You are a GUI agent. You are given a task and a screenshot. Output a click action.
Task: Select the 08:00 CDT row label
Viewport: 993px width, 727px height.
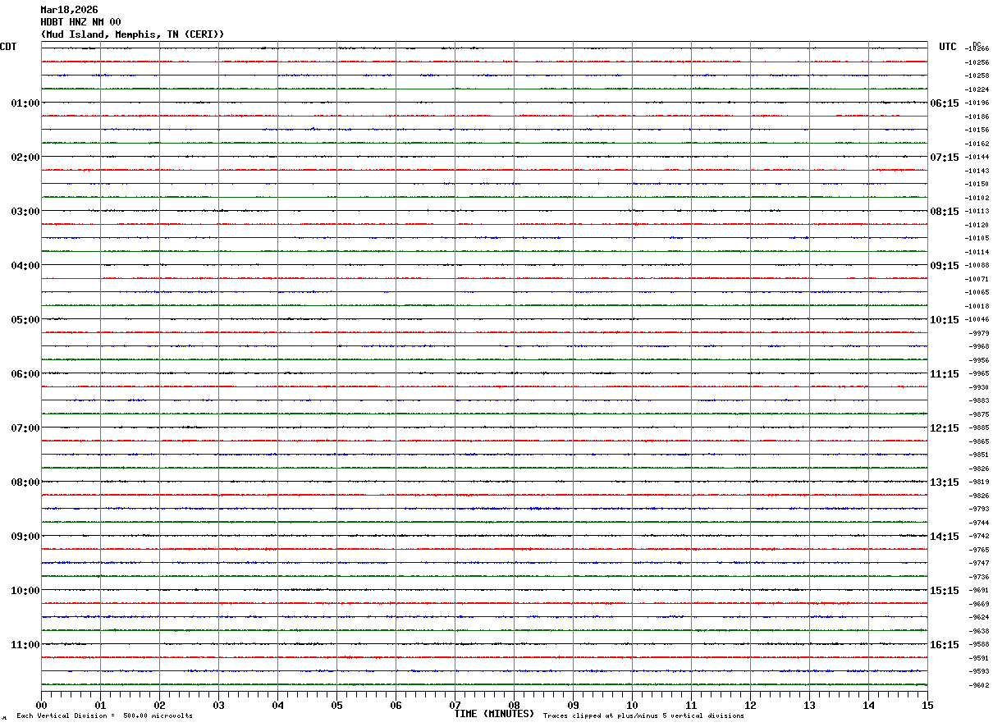25,482
